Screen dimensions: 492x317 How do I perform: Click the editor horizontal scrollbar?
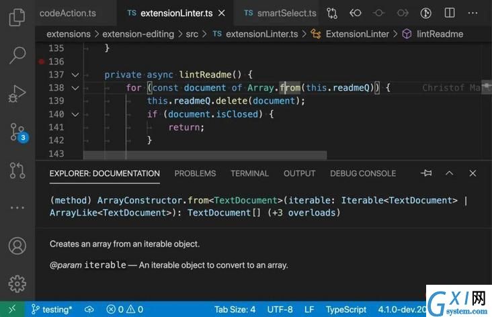205,155
